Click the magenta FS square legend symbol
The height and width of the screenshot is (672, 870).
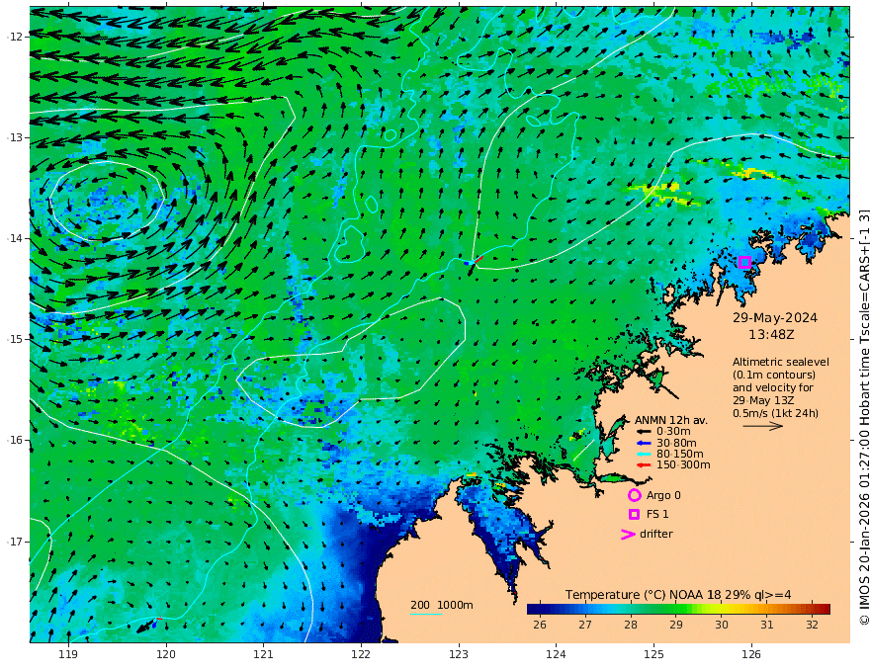[634, 514]
